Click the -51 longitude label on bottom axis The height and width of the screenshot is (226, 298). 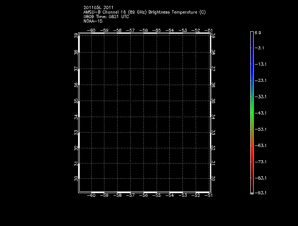[x=209, y=196]
